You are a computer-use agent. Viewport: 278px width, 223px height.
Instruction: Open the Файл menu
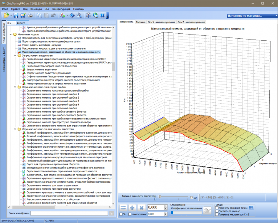5,9
